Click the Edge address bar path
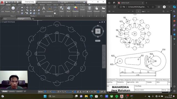The width and height of the screenshot is (177, 99). pos(137,7)
